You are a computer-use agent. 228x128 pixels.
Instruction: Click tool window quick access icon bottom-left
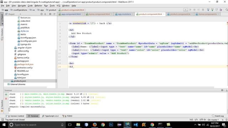click(x=2, y=120)
